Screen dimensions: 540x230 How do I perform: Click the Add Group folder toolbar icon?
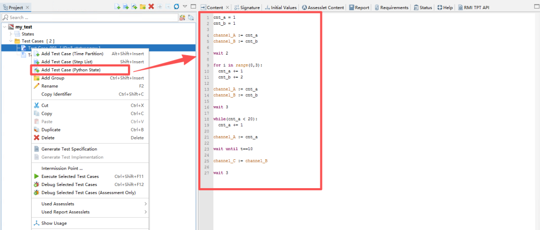[x=142, y=7]
